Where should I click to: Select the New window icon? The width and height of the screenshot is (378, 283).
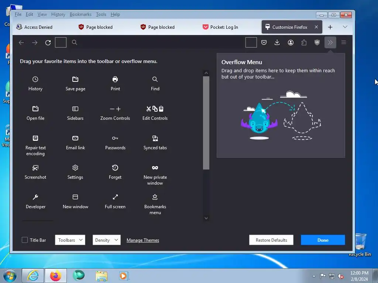pos(75,197)
